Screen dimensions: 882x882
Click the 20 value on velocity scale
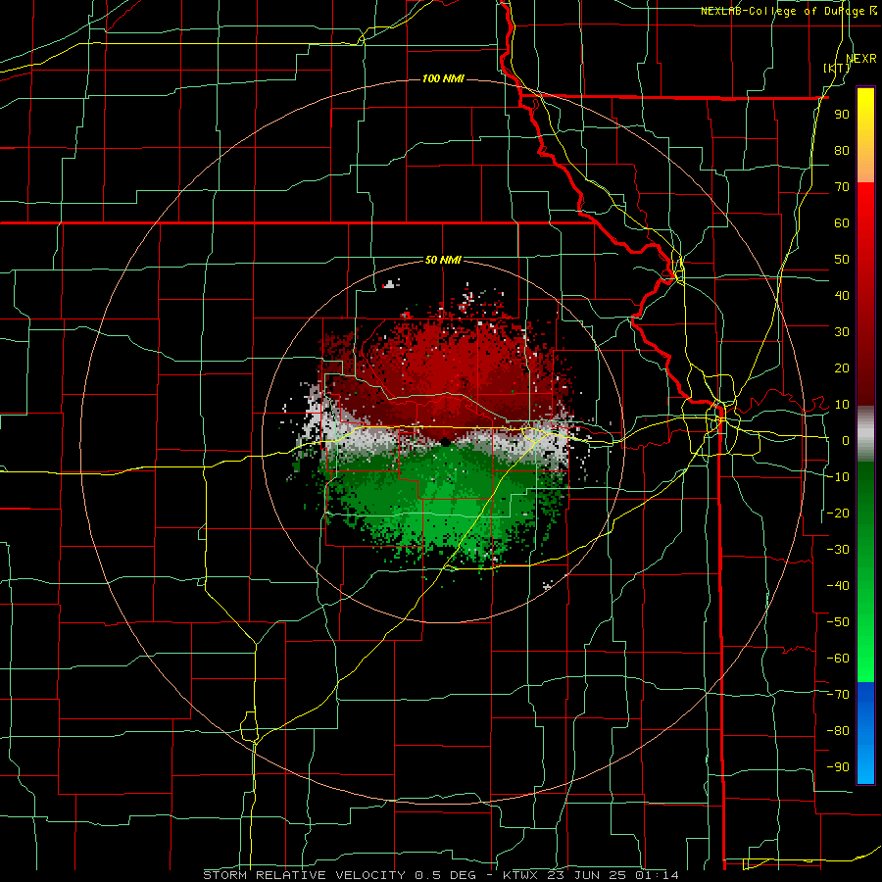click(842, 367)
